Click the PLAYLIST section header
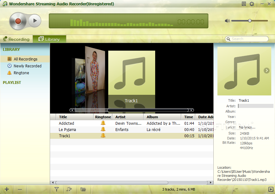Image resolution: width=275 pixels, height=194 pixels. 12,82
